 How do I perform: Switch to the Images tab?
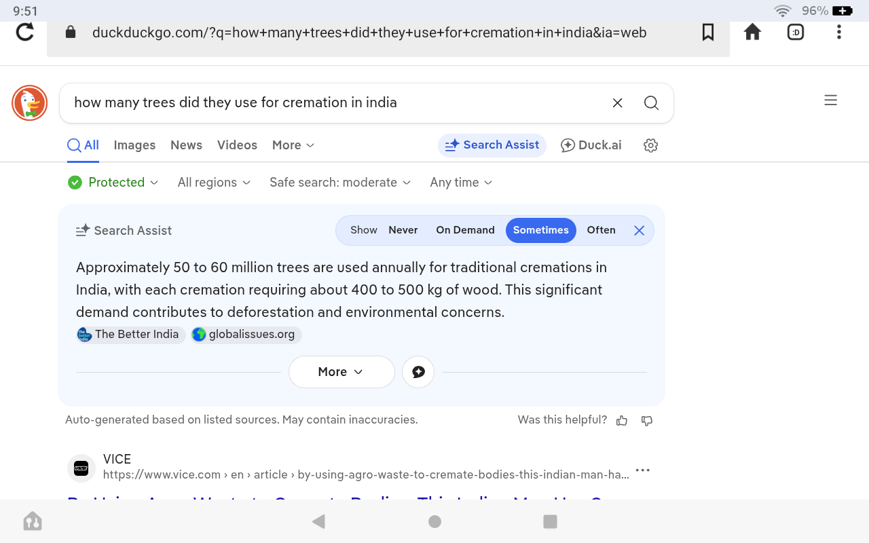point(134,145)
